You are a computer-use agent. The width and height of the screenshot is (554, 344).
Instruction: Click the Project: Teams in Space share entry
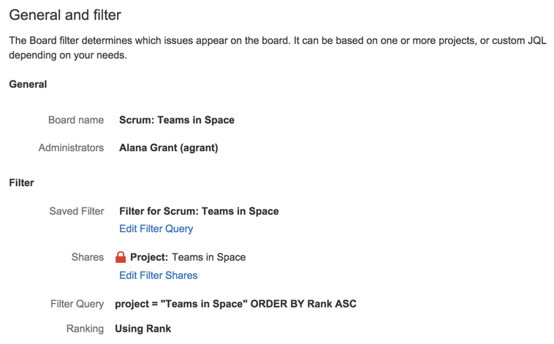tap(181, 257)
